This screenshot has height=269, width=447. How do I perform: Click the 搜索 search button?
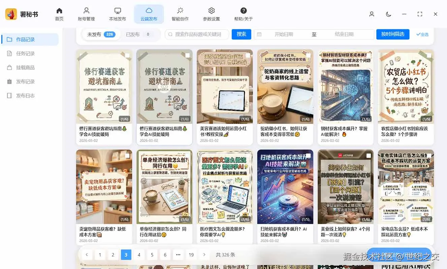(241, 34)
